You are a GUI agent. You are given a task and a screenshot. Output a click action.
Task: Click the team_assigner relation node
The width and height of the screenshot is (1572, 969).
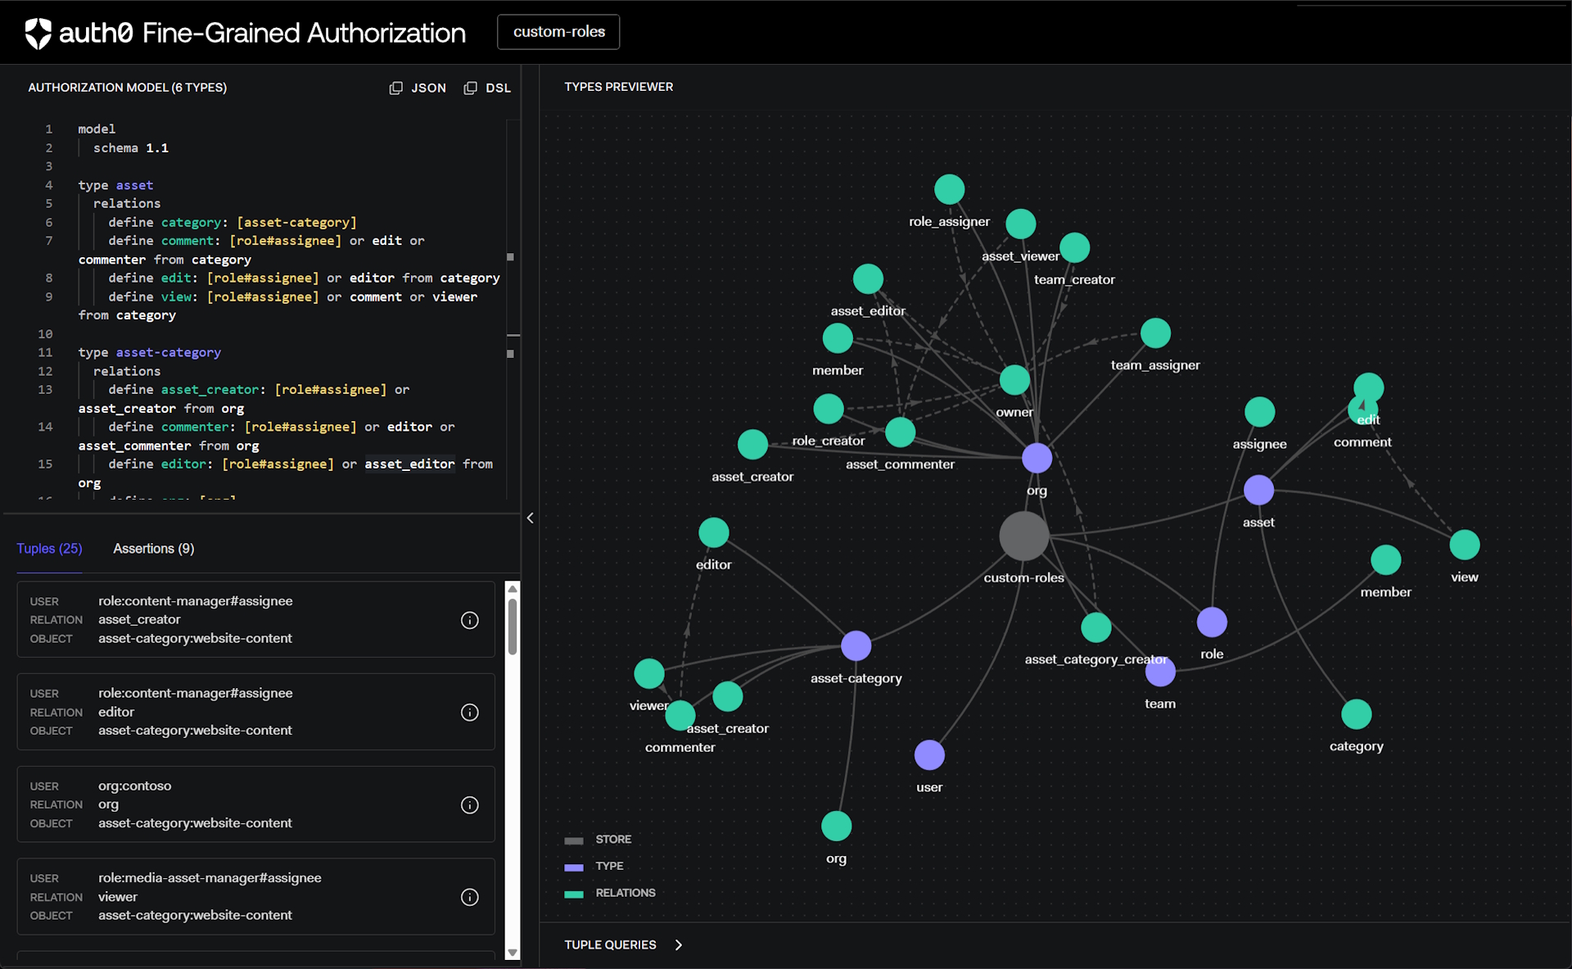click(x=1155, y=333)
